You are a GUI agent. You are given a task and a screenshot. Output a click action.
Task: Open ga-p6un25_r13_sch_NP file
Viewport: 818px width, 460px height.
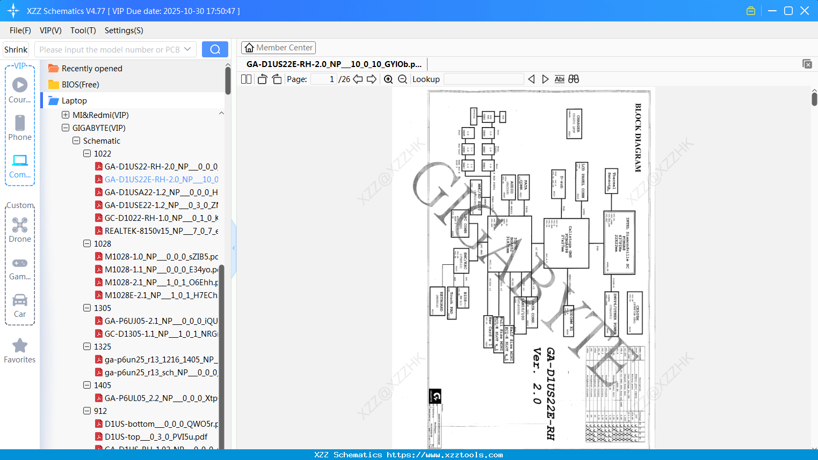pyautogui.click(x=161, y=372)
